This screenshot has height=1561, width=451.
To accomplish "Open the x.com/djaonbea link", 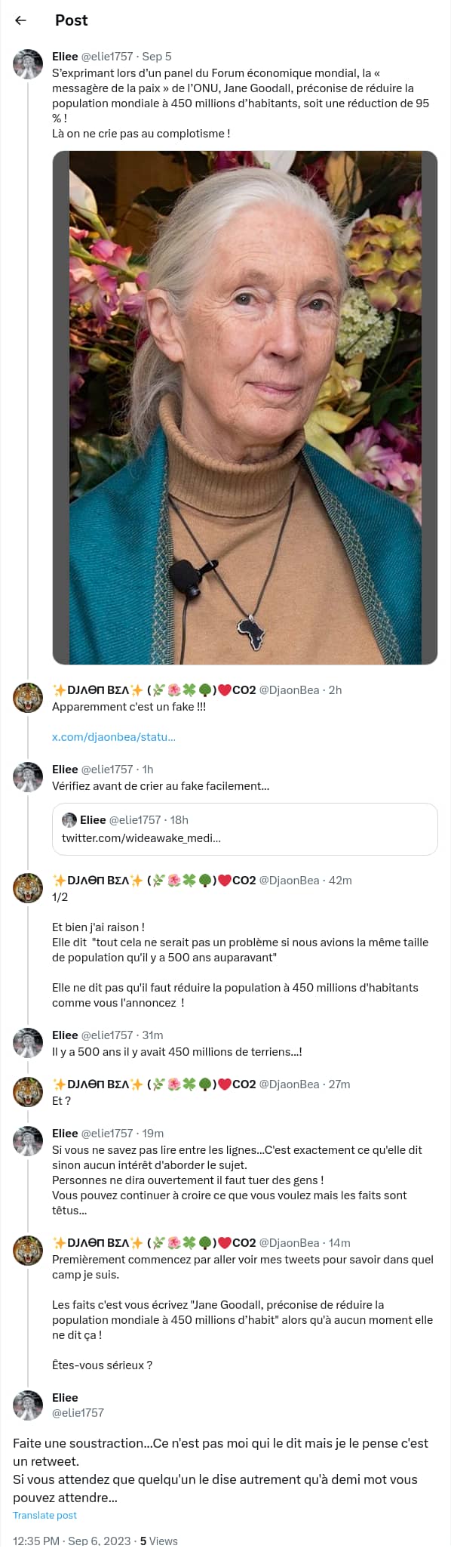I will click(x=114, y=737).
